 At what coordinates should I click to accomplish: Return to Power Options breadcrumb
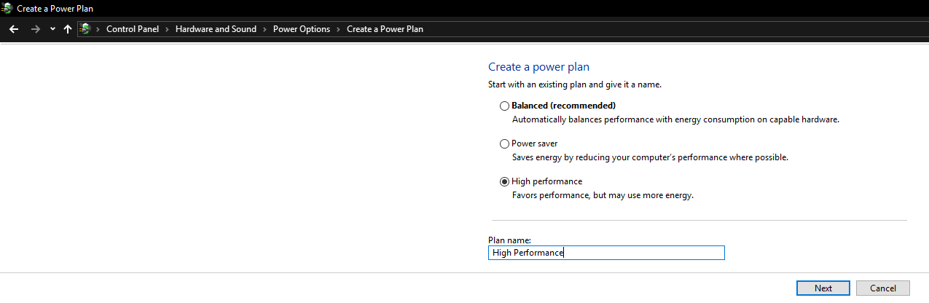click(301, 29)
